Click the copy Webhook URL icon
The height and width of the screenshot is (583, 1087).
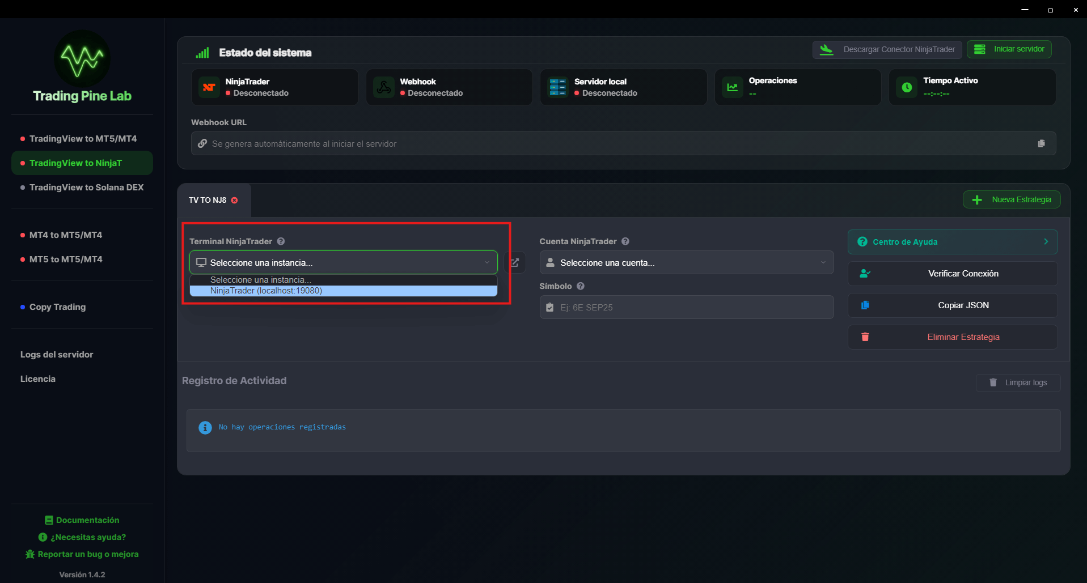click(1041, 144)
